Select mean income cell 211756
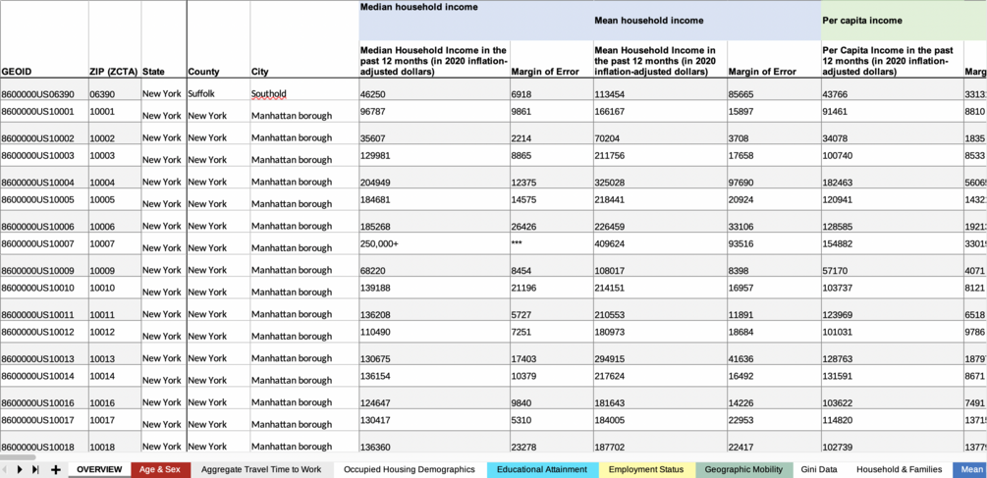This screenshot has height=478, width=987. pyautogui.click(x=660, y=155)
